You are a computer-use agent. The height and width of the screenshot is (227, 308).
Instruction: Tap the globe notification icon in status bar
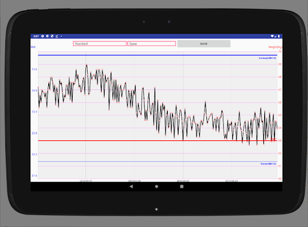(52, 36)
